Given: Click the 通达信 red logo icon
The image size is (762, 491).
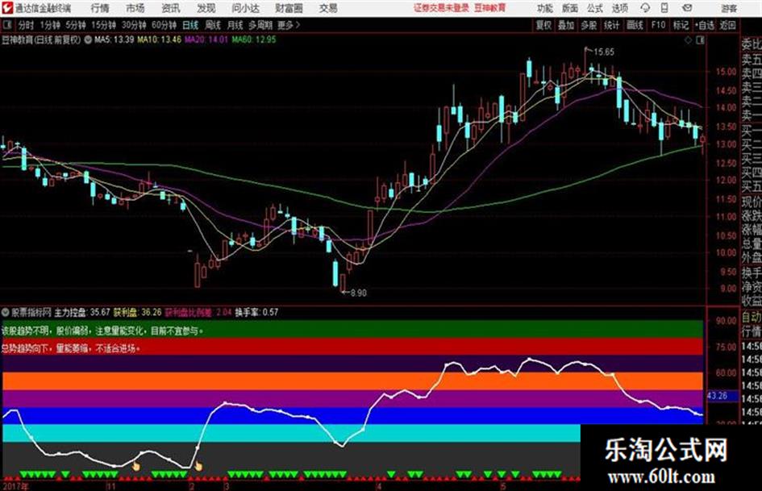Looking at the screenshot, I should [x=7, y=8].
